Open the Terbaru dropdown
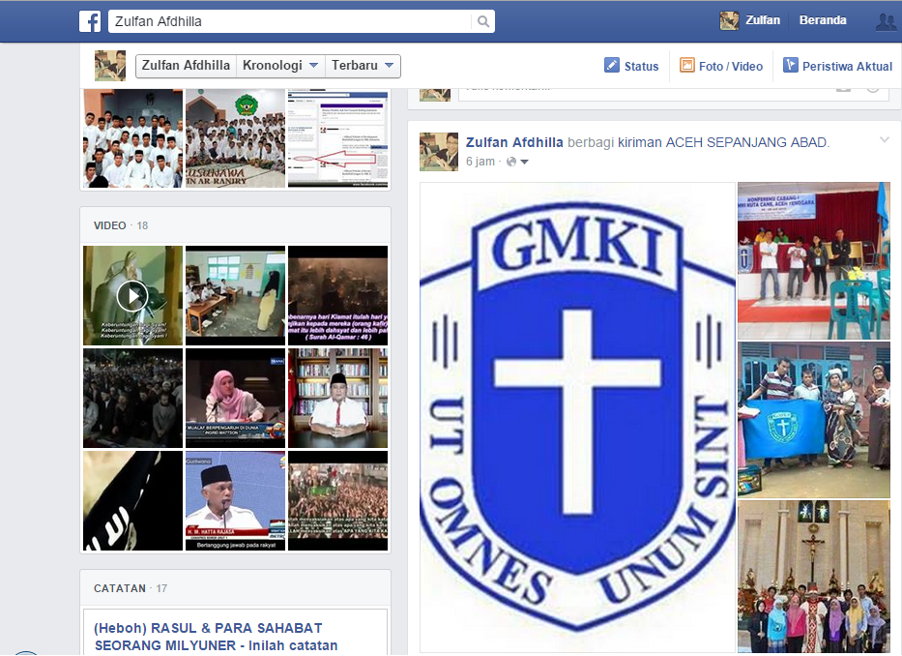Image resolution: width=902 pixels, height=656 pixels. 363,66
